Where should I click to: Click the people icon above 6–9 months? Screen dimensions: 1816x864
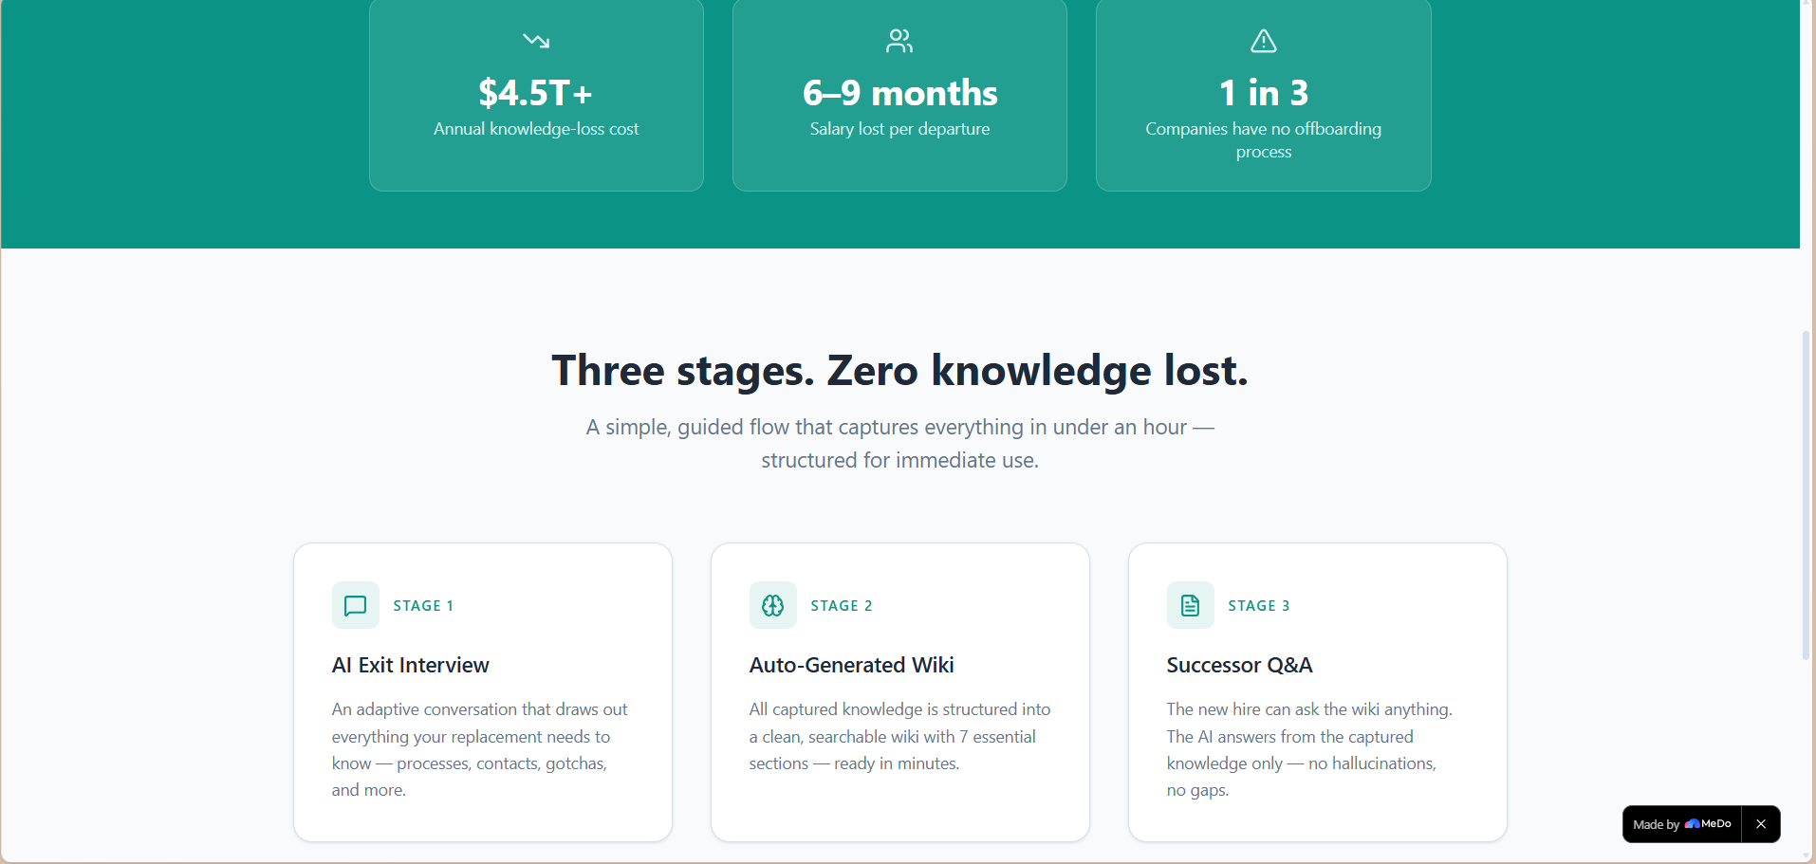click(899, 41)
